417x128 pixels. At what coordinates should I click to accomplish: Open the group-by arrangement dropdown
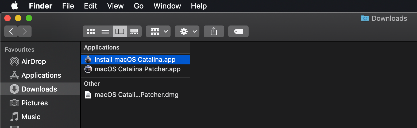tap(158, 31)
